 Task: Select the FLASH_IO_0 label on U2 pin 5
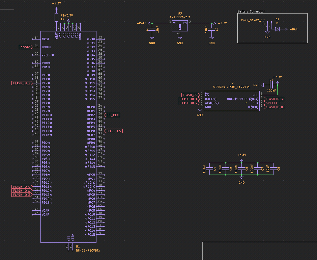point(274,107)
